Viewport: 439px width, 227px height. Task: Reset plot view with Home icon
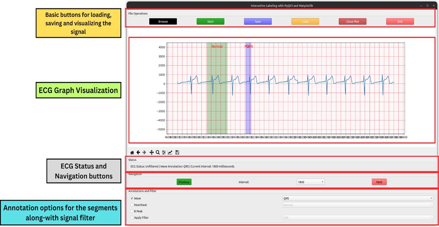tap(132, 153)
